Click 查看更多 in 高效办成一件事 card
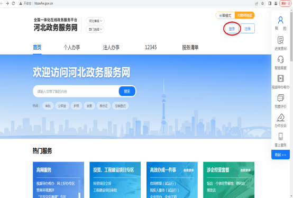Image resolution: width=293 pixels, height=198 pixels. [x=189, y=170]
